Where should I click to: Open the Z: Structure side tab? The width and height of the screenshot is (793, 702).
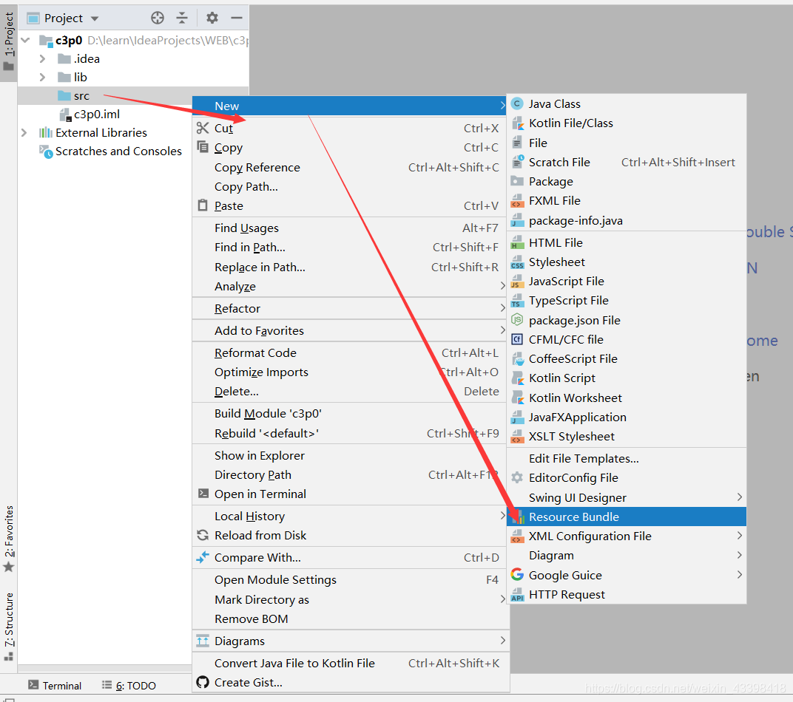click(x=9, y=627)
